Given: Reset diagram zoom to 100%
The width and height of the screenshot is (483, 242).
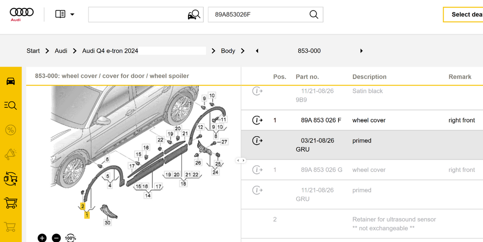Looking at the screenshot, I should click(x=70, y=238).
